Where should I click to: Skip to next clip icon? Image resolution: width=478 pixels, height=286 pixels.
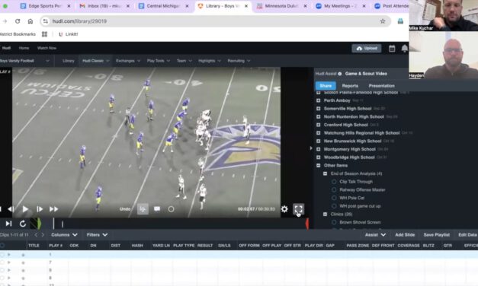coord(8,224)
